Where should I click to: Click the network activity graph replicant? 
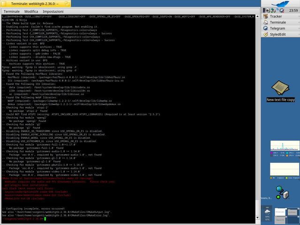pos(285,171)
